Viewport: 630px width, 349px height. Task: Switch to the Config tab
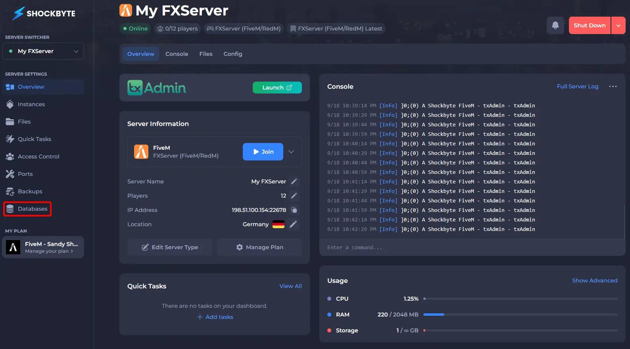pos(232,54)
